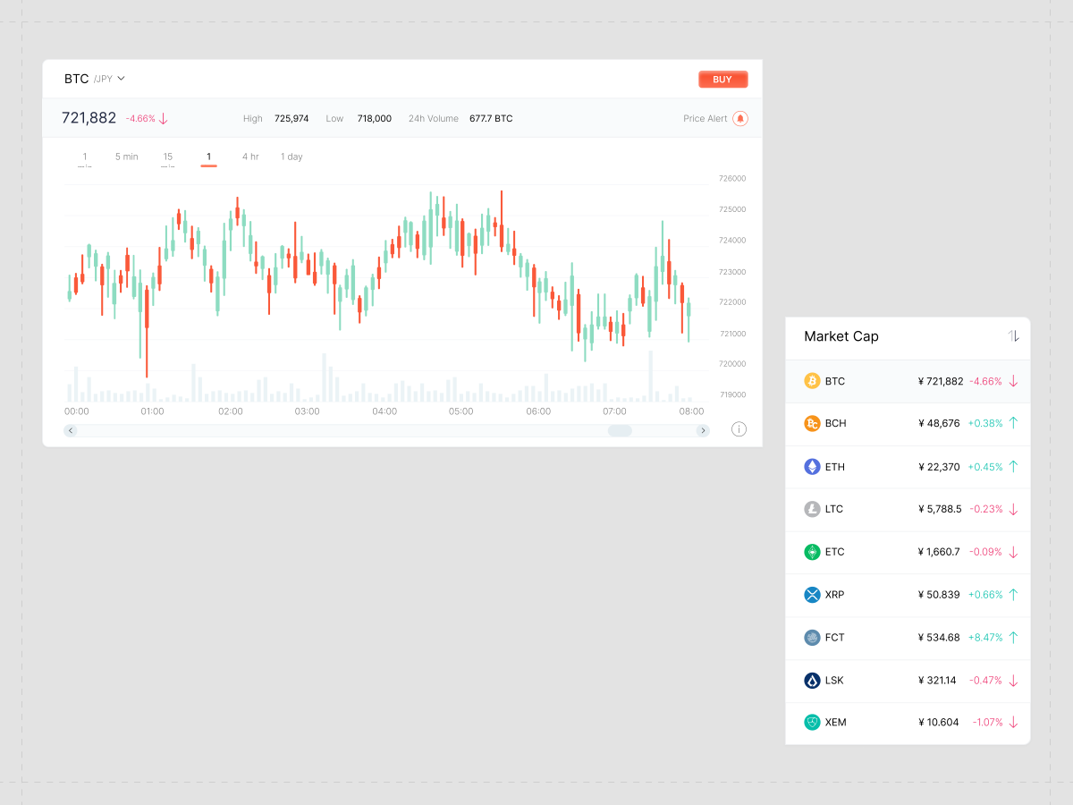1073x805 pixels.
Task: Click the Bitcoin BTC coin icon
Action: click(x=812, y=381)
